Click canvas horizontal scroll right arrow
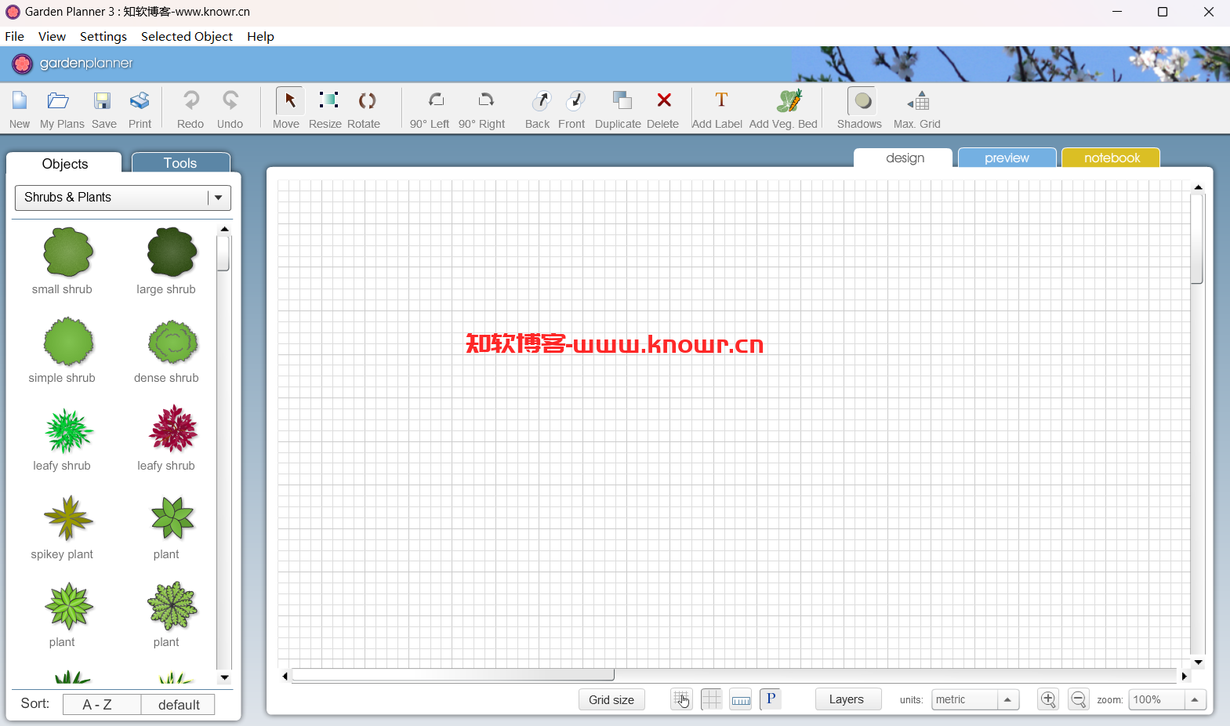Image resolution: width=1230 pixels, height=726 pixels. pos(1184,676)
